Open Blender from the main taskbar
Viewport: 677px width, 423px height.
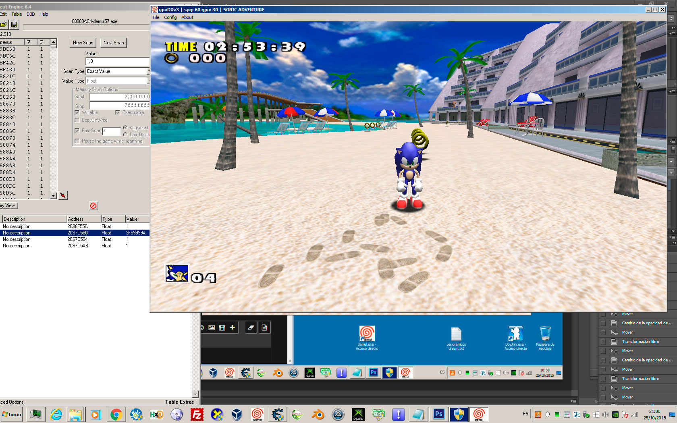pos(318,414)
